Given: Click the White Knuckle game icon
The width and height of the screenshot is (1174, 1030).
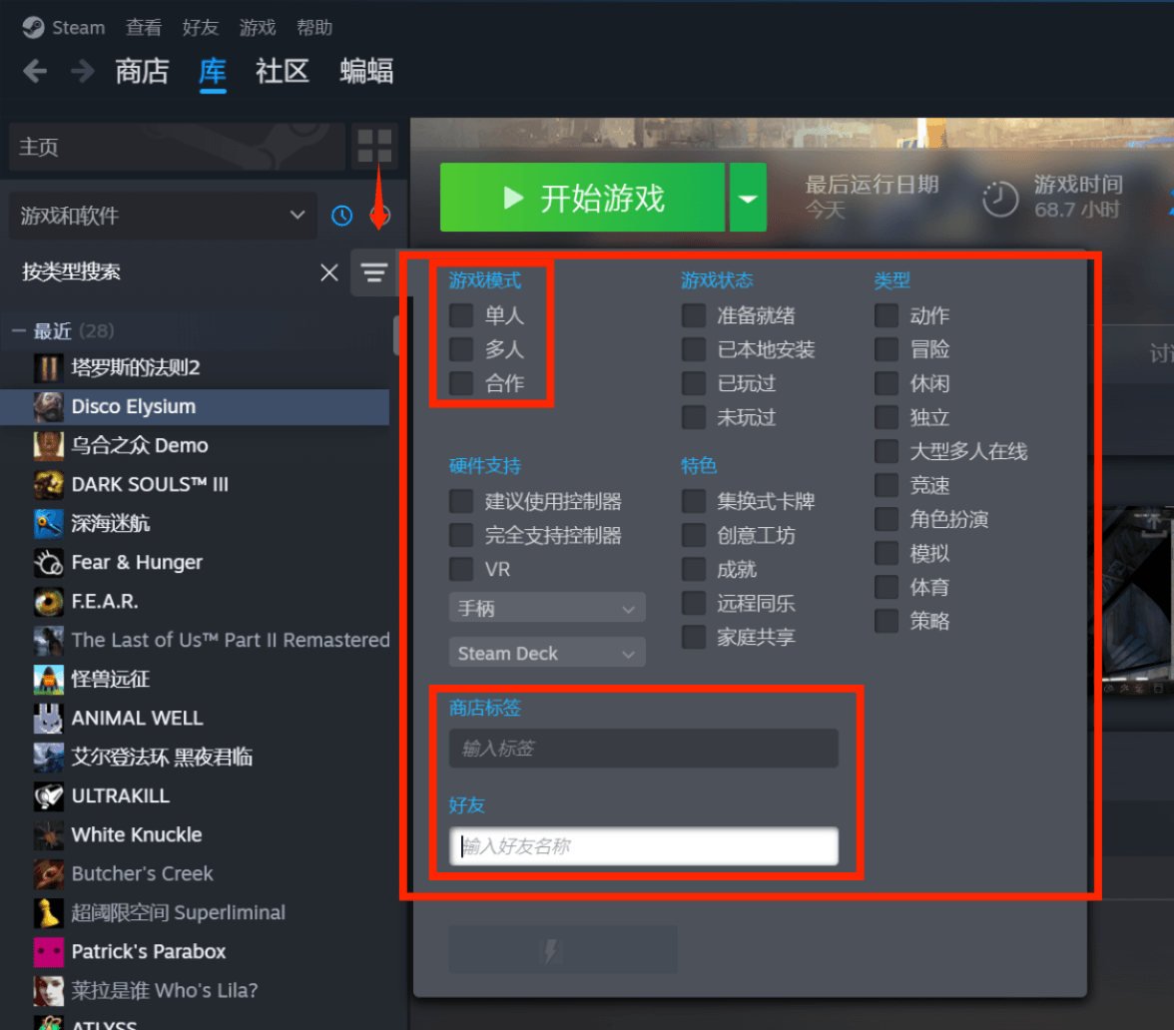Looking at the screenshot, I should pyautogui.click(x=49, y=834).
